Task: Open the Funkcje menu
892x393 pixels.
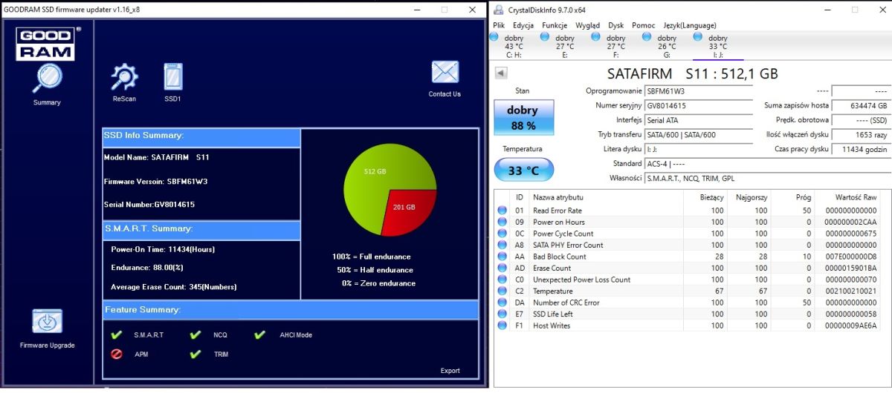Action: point(555,25)
